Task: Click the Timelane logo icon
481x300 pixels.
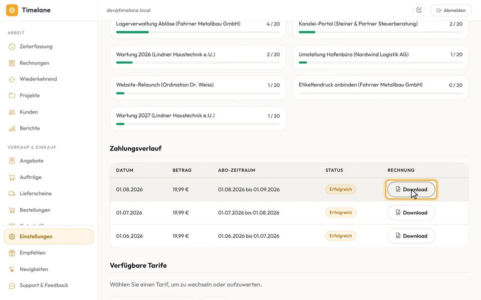Action: pyautogui.click(x=12, y=10)
